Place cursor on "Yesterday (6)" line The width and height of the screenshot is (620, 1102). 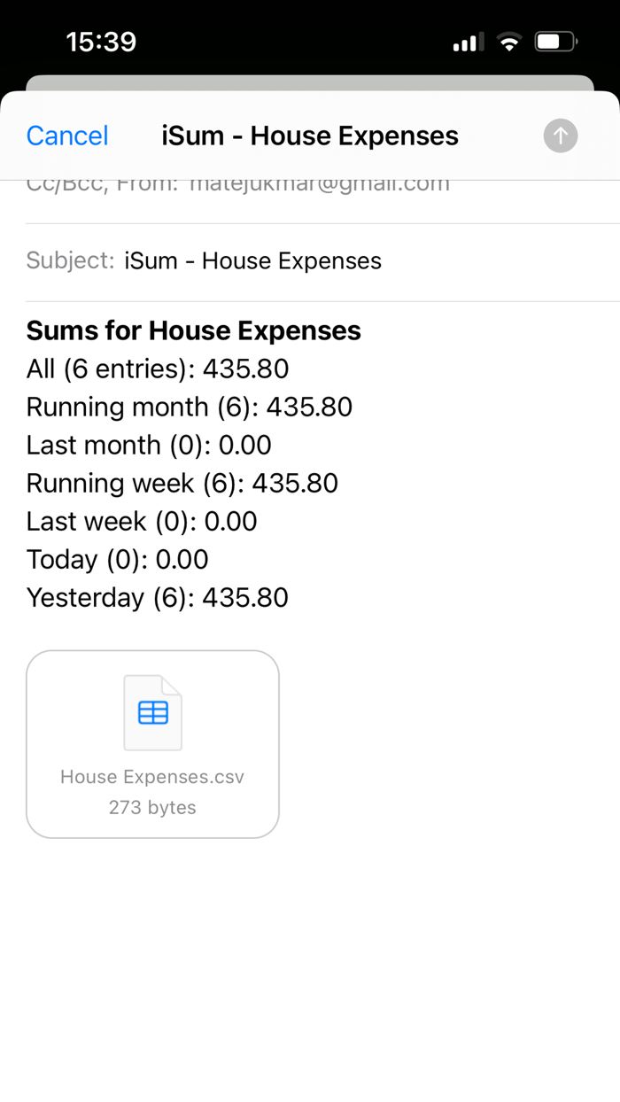tap(157, 597)
